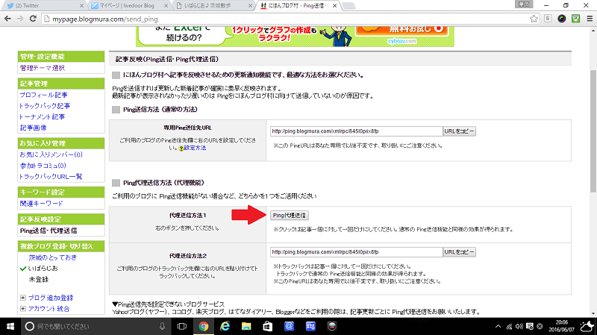Close the livedoor Blog tab

(166, 6)
